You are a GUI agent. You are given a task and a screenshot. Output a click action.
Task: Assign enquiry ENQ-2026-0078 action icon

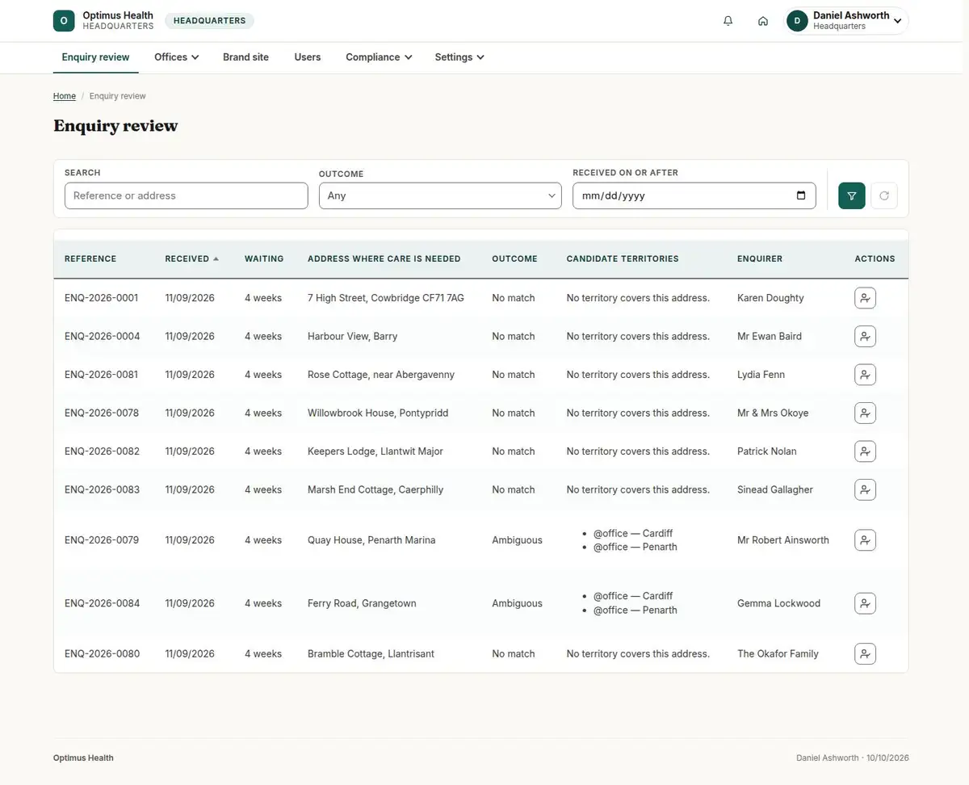865,413
